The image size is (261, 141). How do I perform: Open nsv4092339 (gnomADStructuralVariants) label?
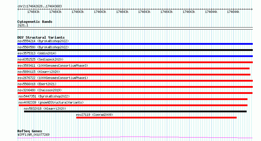coord(51,102)
